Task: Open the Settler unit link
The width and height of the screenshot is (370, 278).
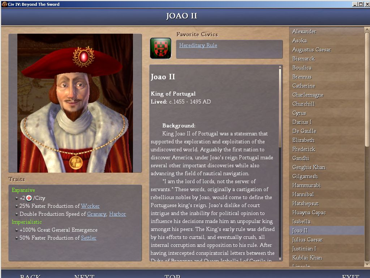Action: 89,238
